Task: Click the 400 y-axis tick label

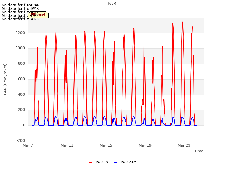Action: point(21,94)
